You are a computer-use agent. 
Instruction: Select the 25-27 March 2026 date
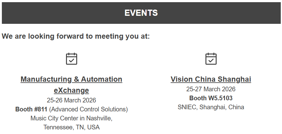pos(211,89)
